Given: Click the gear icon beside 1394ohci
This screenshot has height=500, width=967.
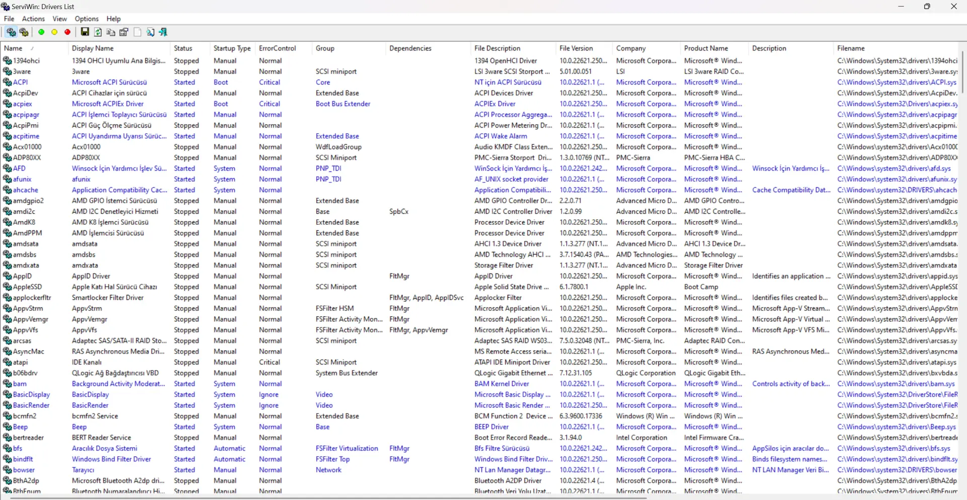Looking at the screenshot, I should 7,61.
